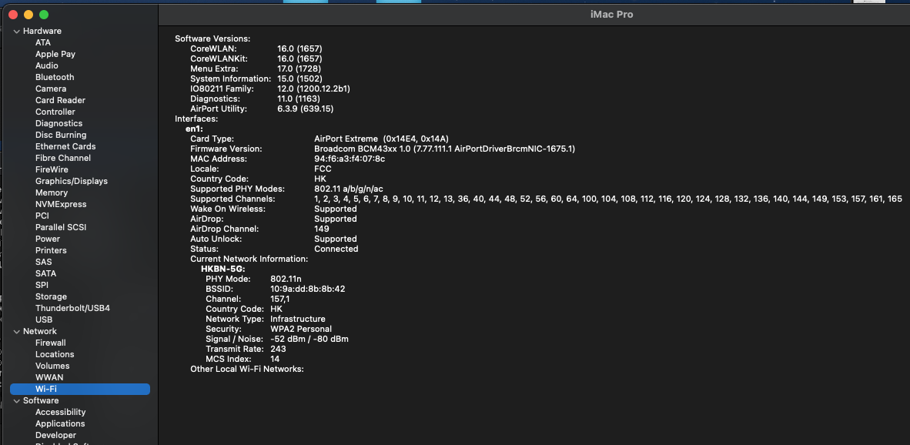910x445 pixels.
Task: Select FireWire in sidebar
Action: (x=52, y=169)
